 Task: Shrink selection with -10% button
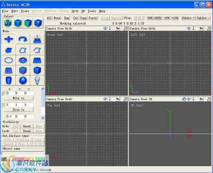coord(166,18)
